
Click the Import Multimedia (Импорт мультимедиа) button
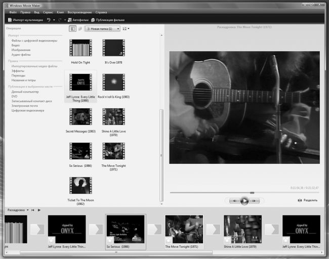[24, 20]
